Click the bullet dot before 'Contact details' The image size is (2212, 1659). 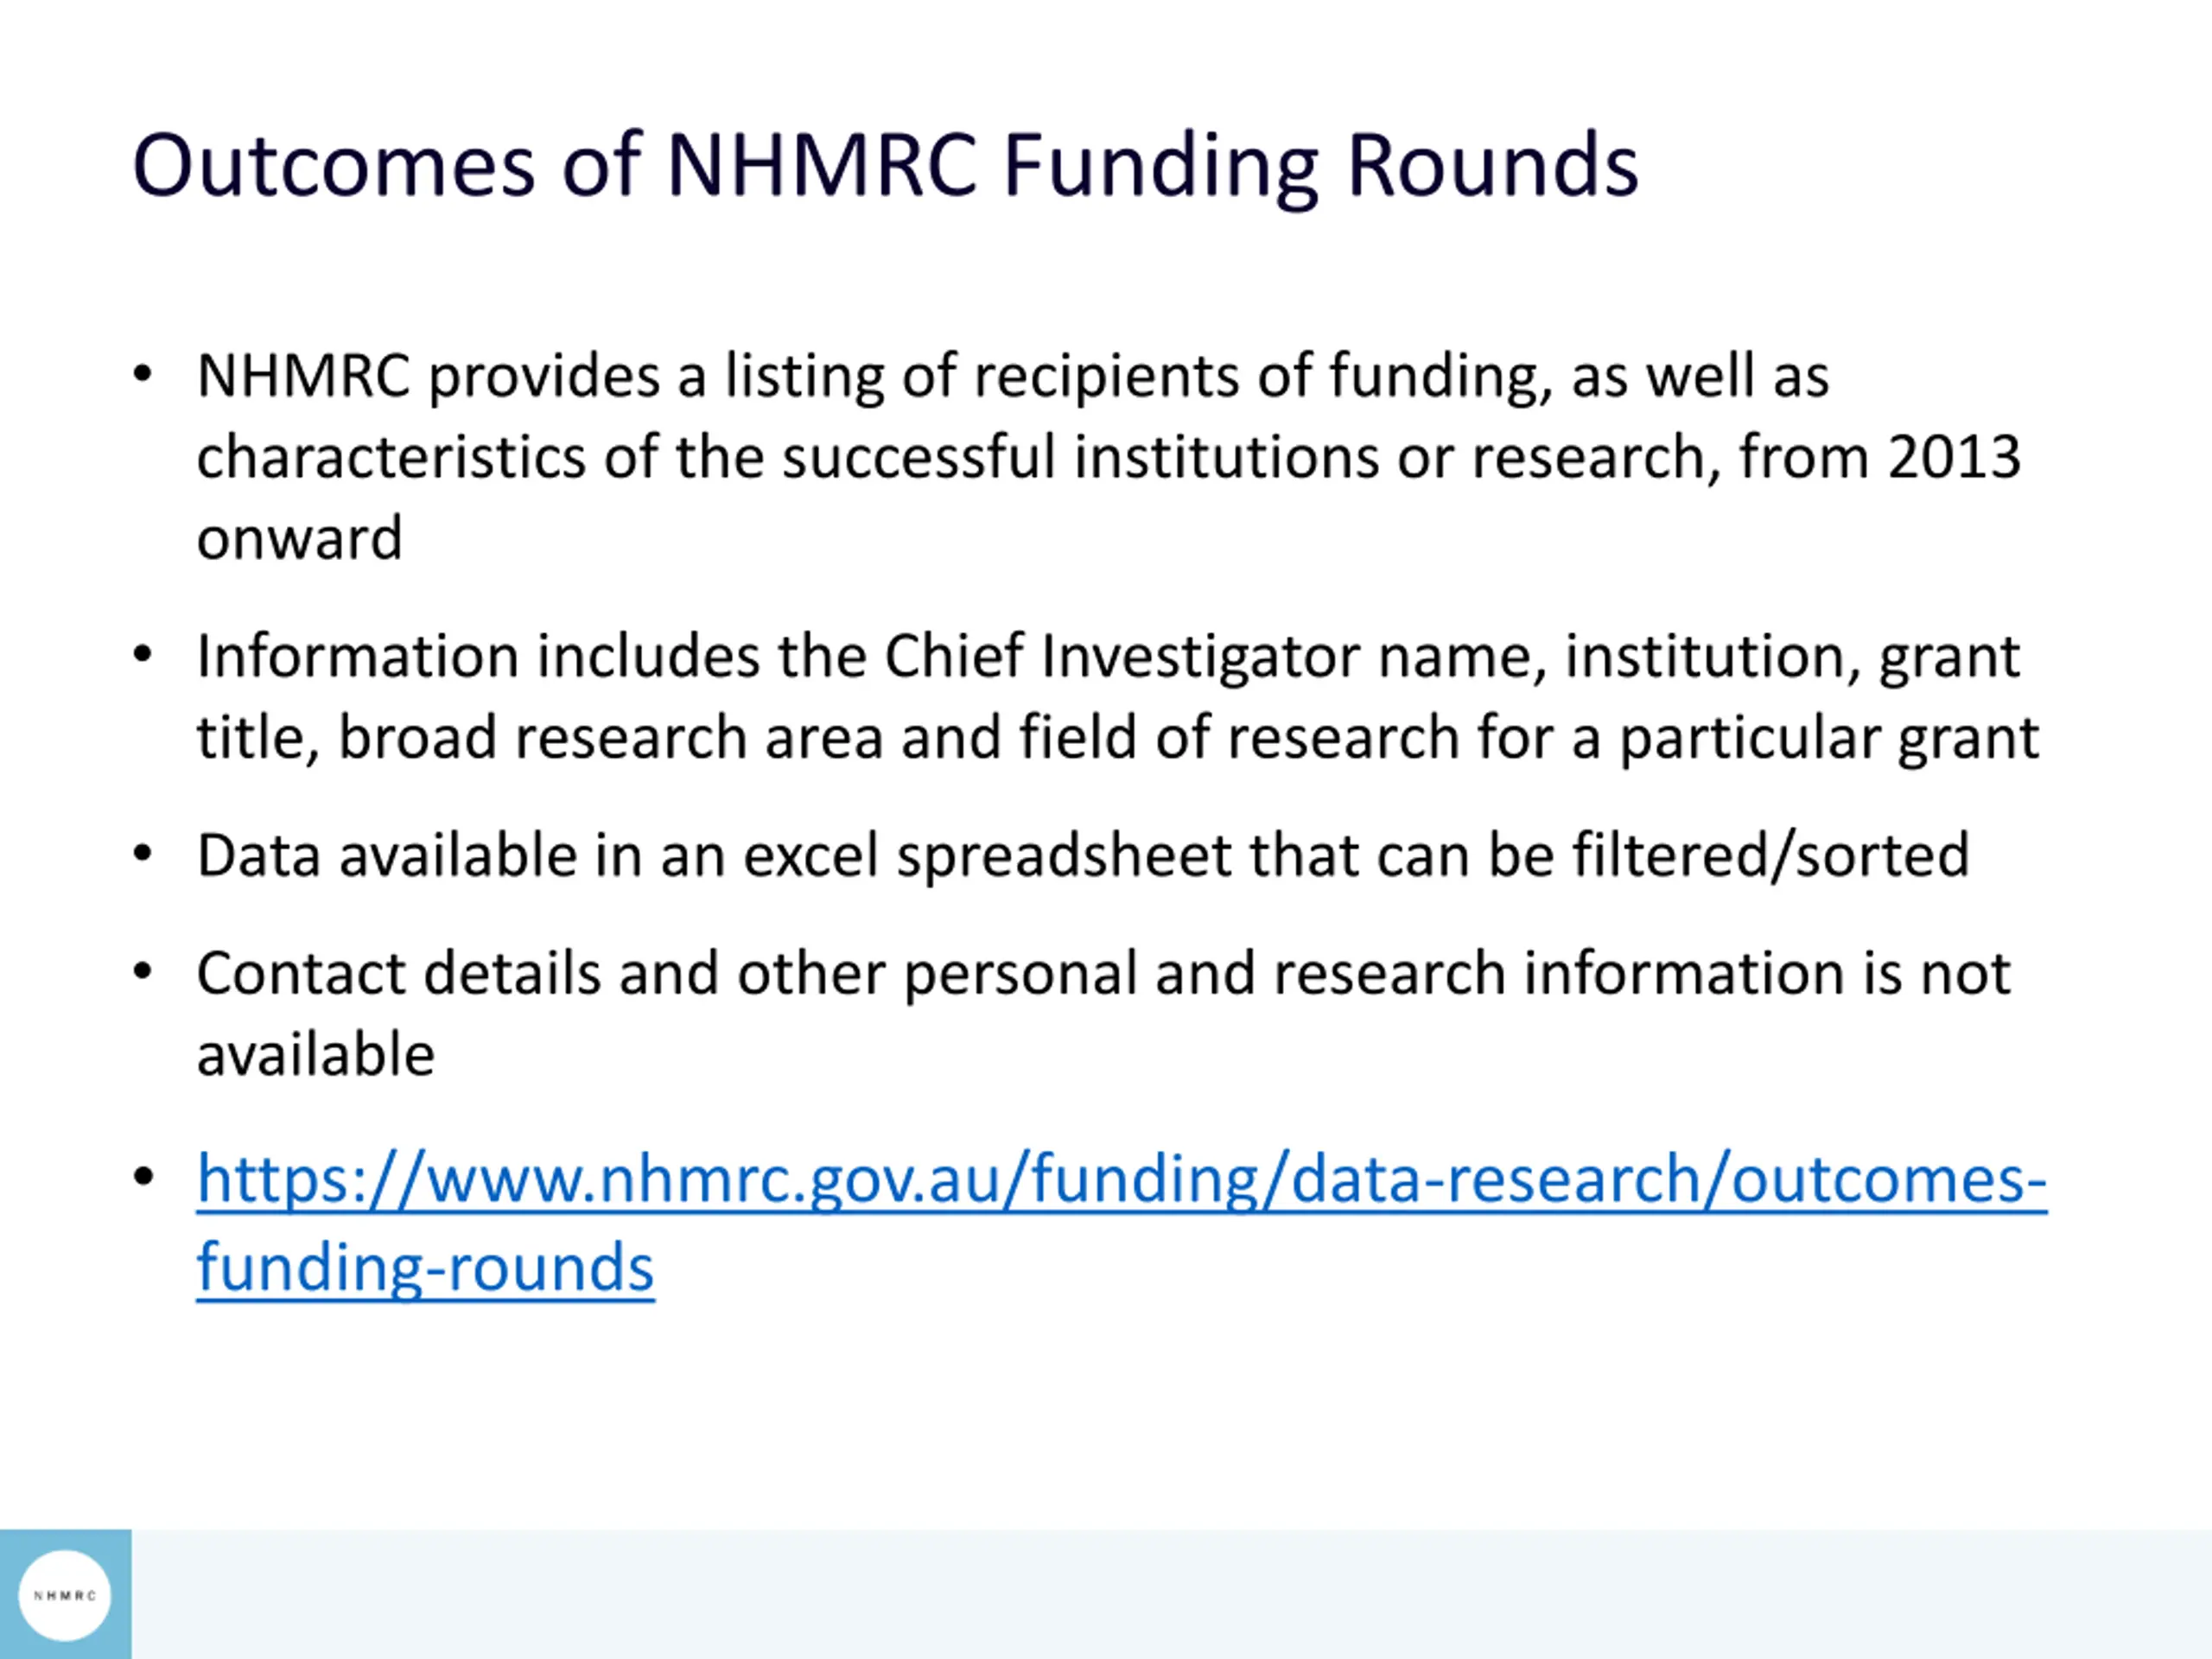[143, 972]
